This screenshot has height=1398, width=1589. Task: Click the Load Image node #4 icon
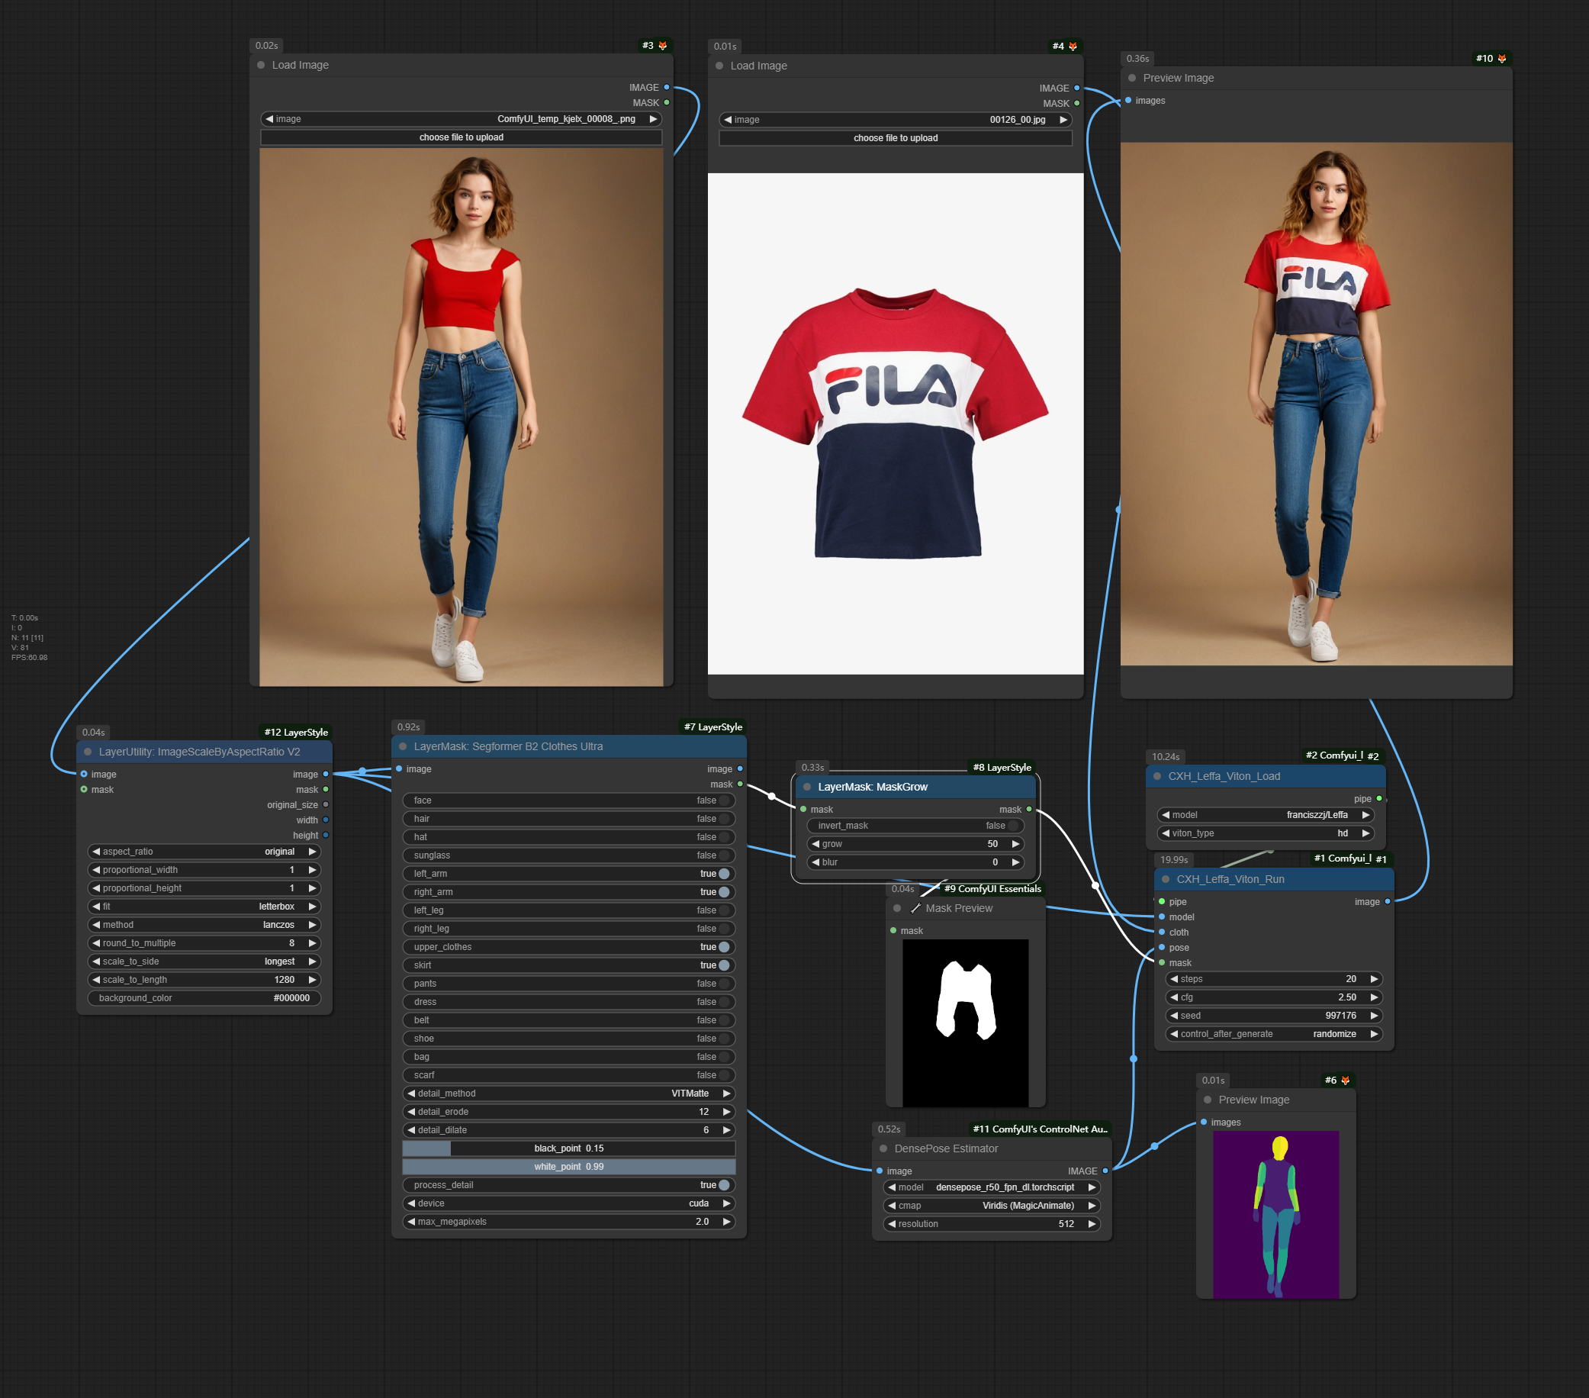point(1077,46)
